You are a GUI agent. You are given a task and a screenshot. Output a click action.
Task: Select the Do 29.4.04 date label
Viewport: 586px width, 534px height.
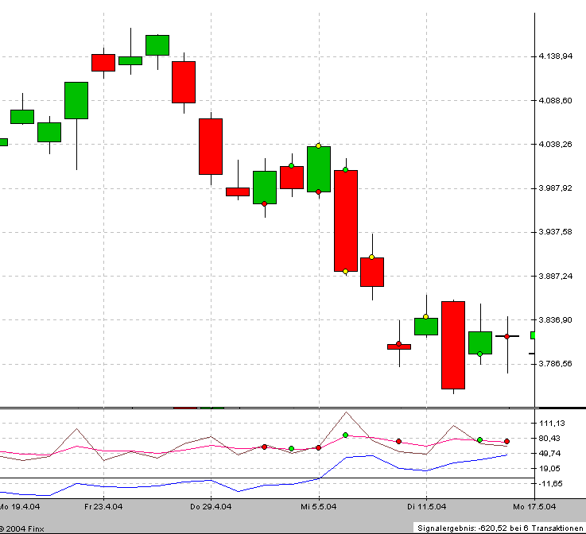(x=211, y=507)
